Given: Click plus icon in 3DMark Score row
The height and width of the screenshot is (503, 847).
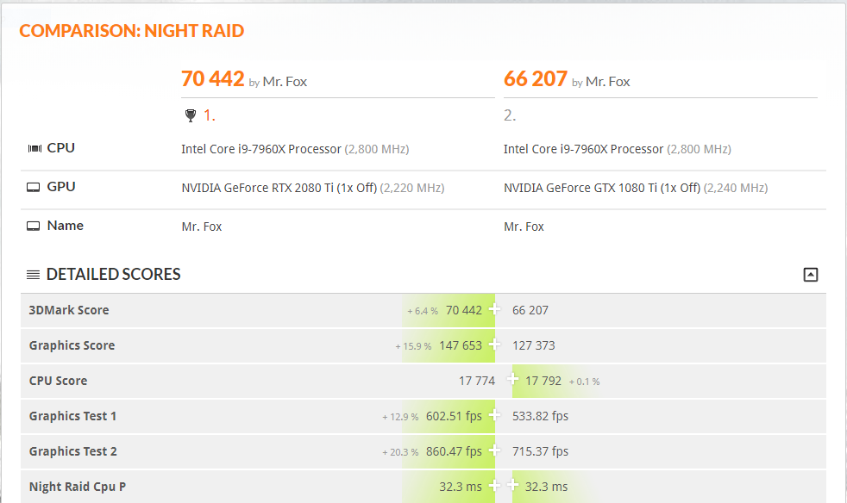Looking at the screenshot, I should [494, 309].
